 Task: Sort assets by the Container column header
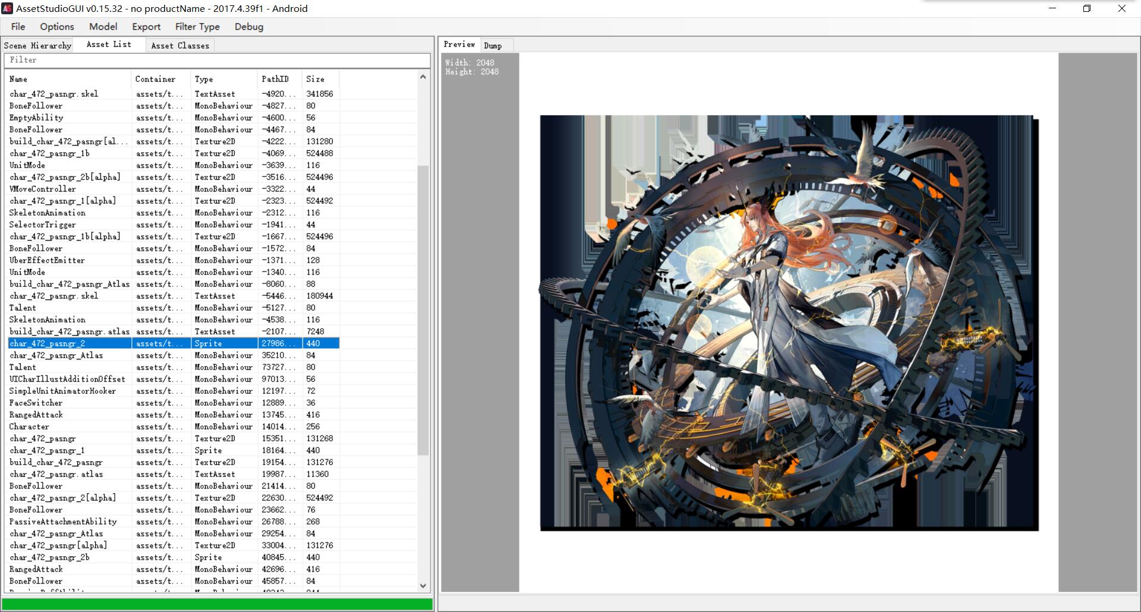(x=161, y=79)
